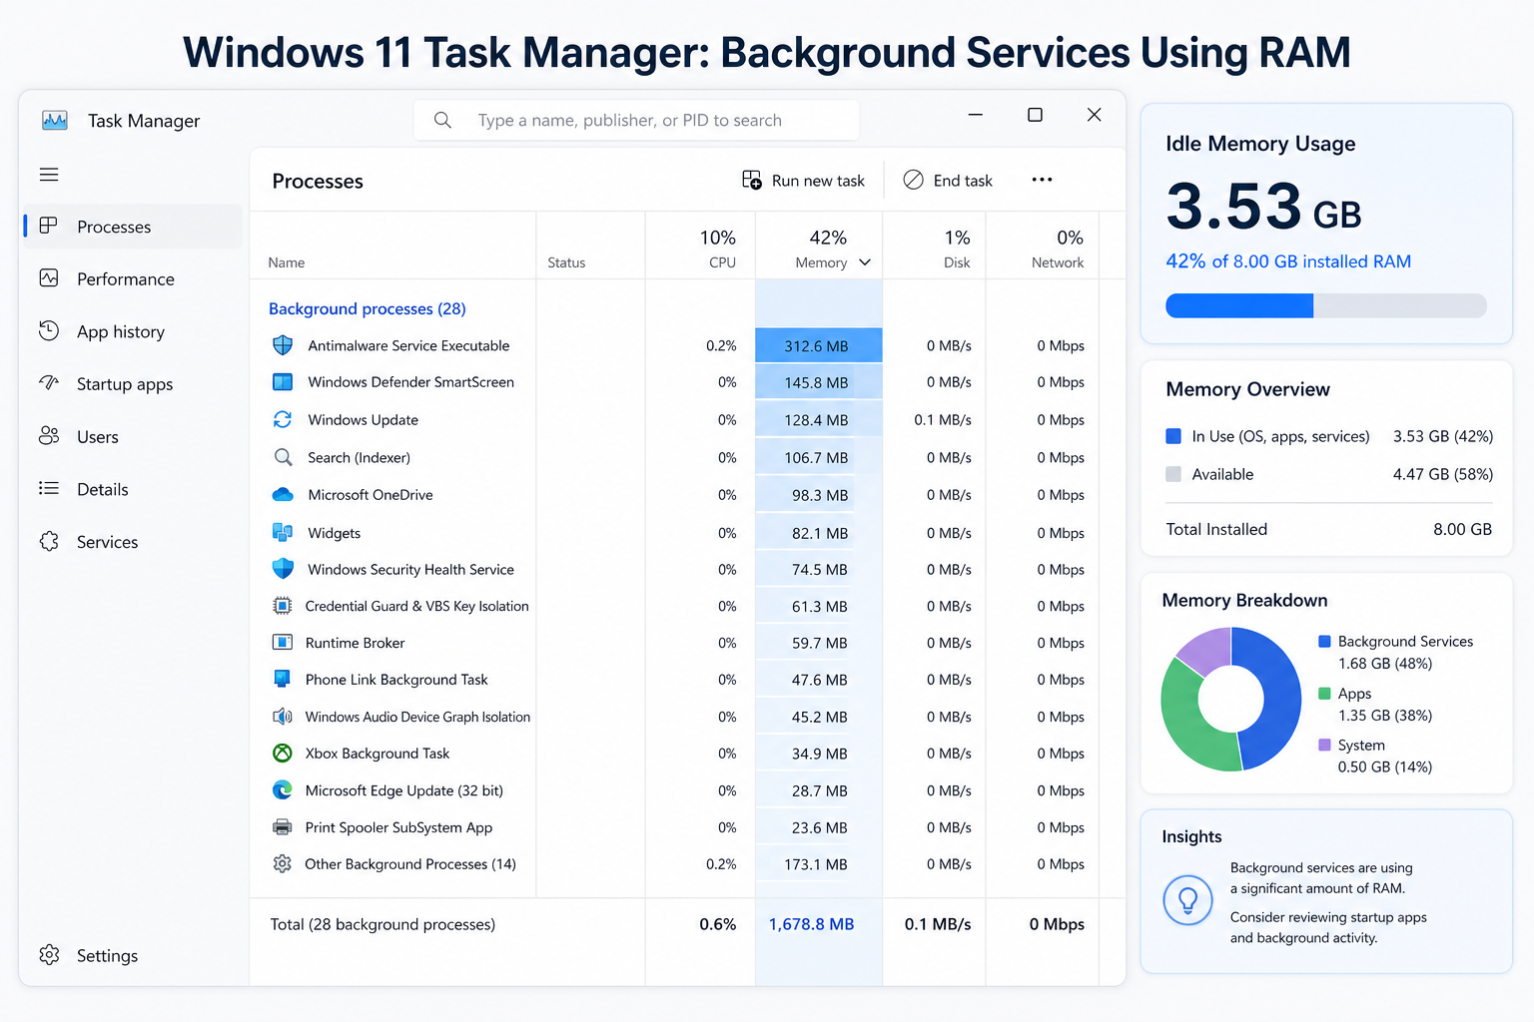Click the Windows Security Health Service icon
The width and height of the screenshot is (1534, 1022).
283,569
